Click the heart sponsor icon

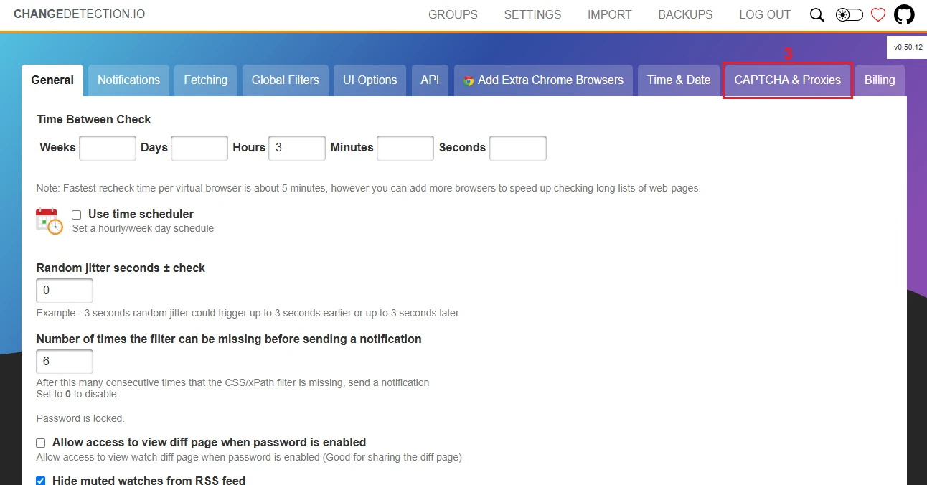(878, 15)
